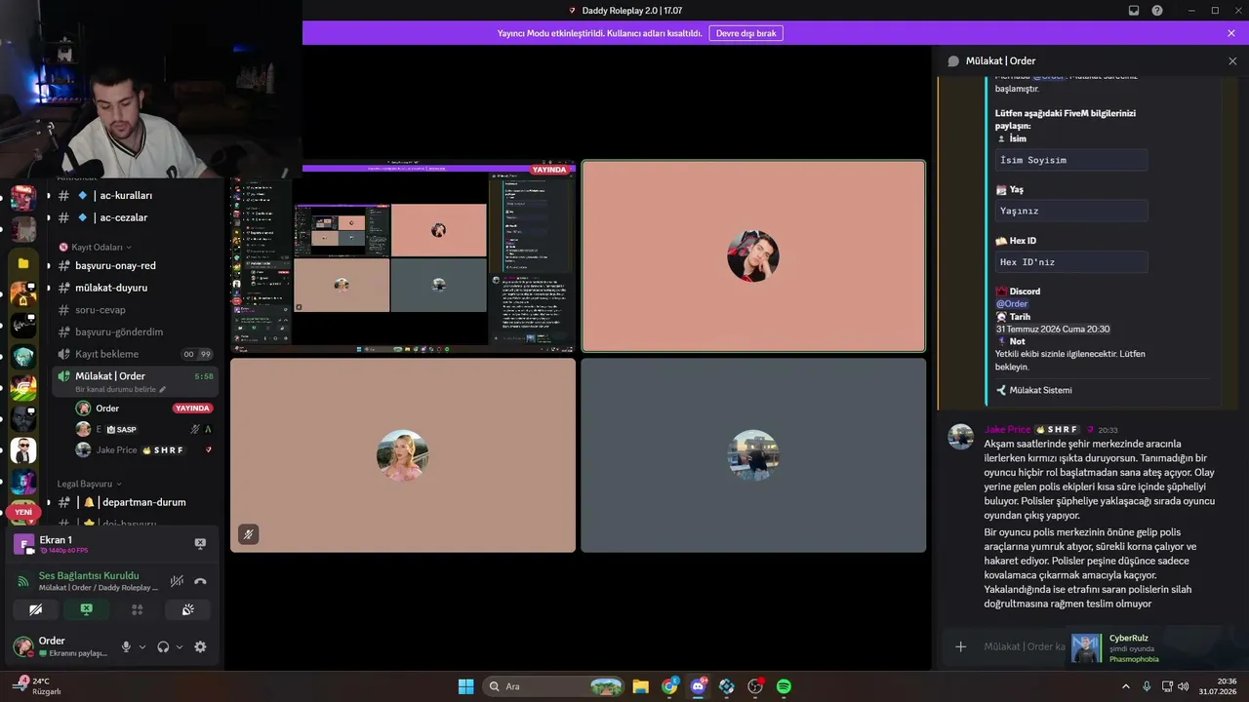Image resolution: width=1249 pixels, height=702 pixels.
Task: Open the mülakat-duyuru channel
Action: pos(133,288)
